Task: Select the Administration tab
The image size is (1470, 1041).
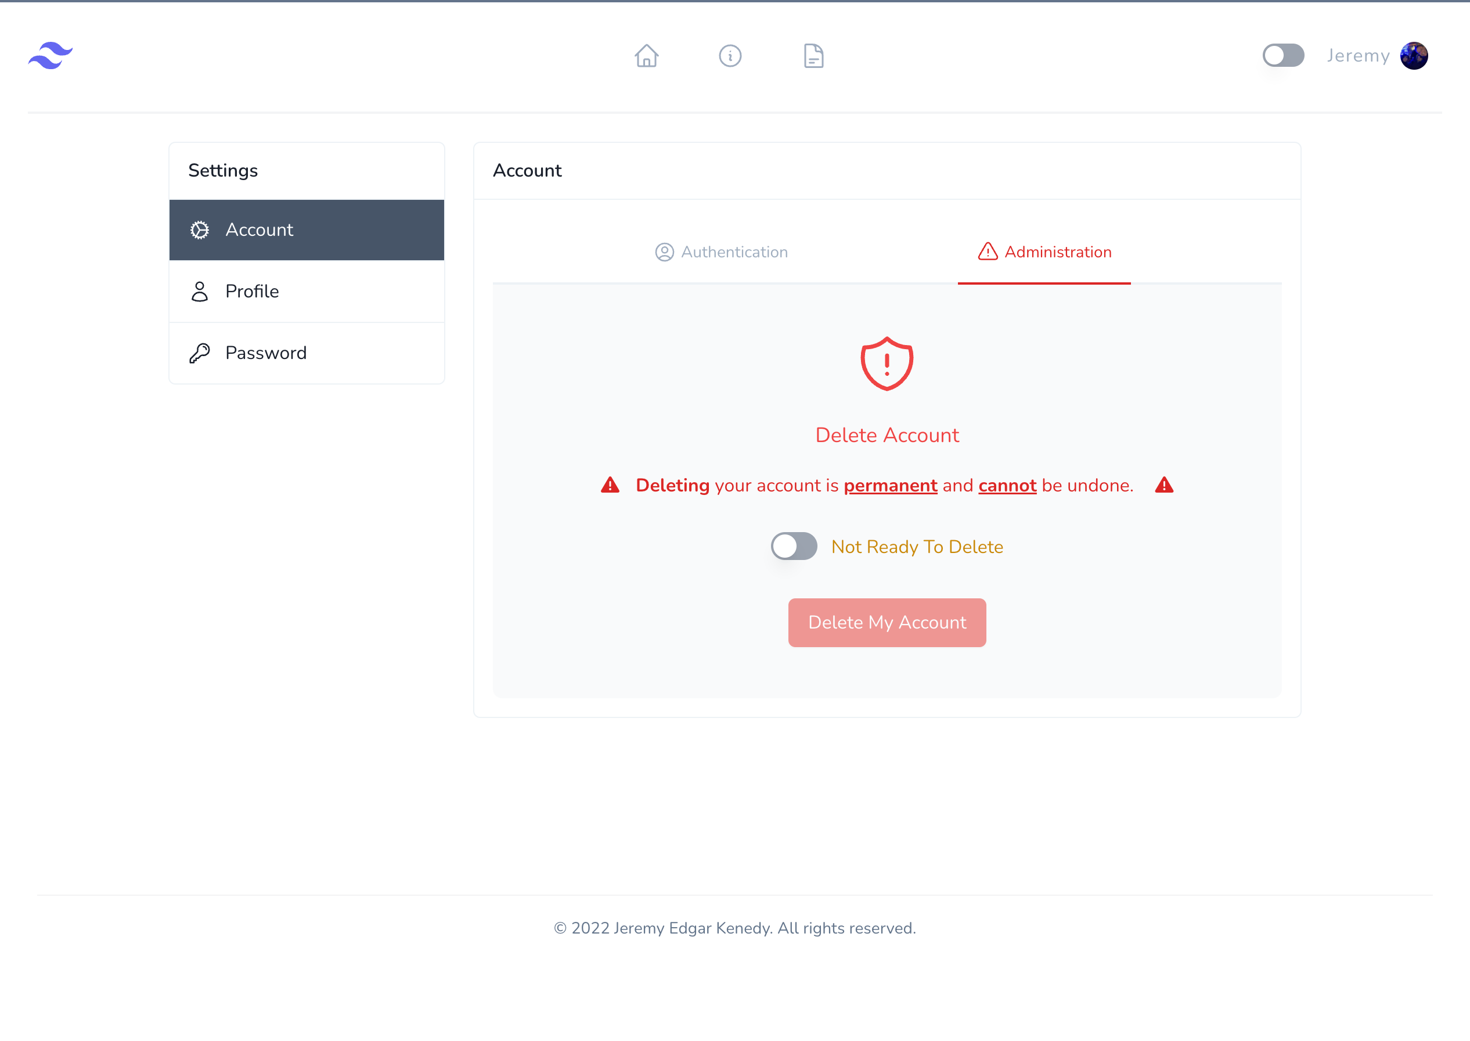Action: pos(1043,251)
